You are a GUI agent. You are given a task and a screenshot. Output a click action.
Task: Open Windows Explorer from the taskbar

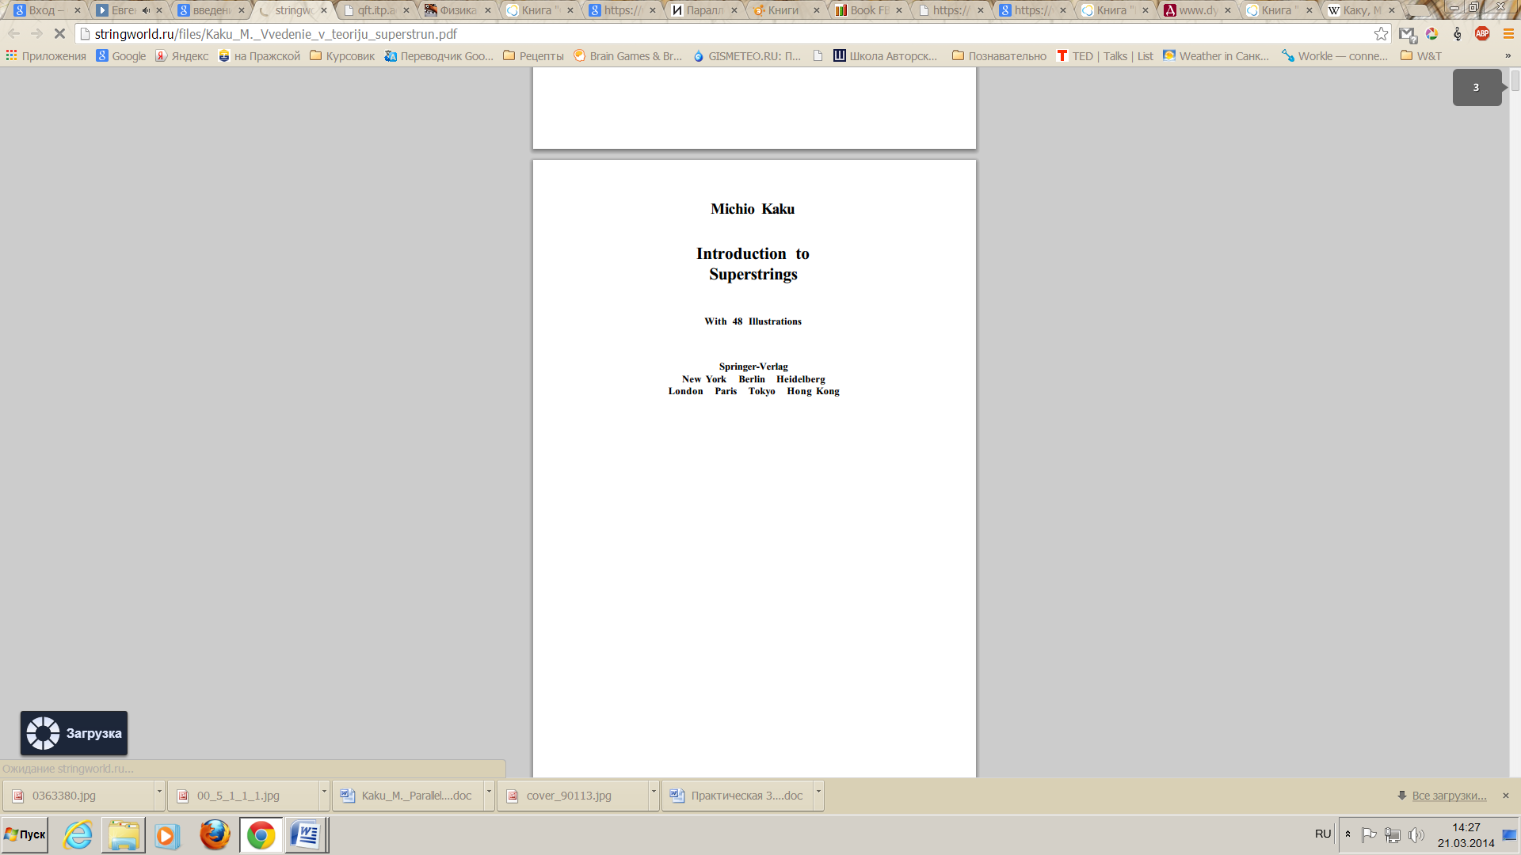[123, 835]
